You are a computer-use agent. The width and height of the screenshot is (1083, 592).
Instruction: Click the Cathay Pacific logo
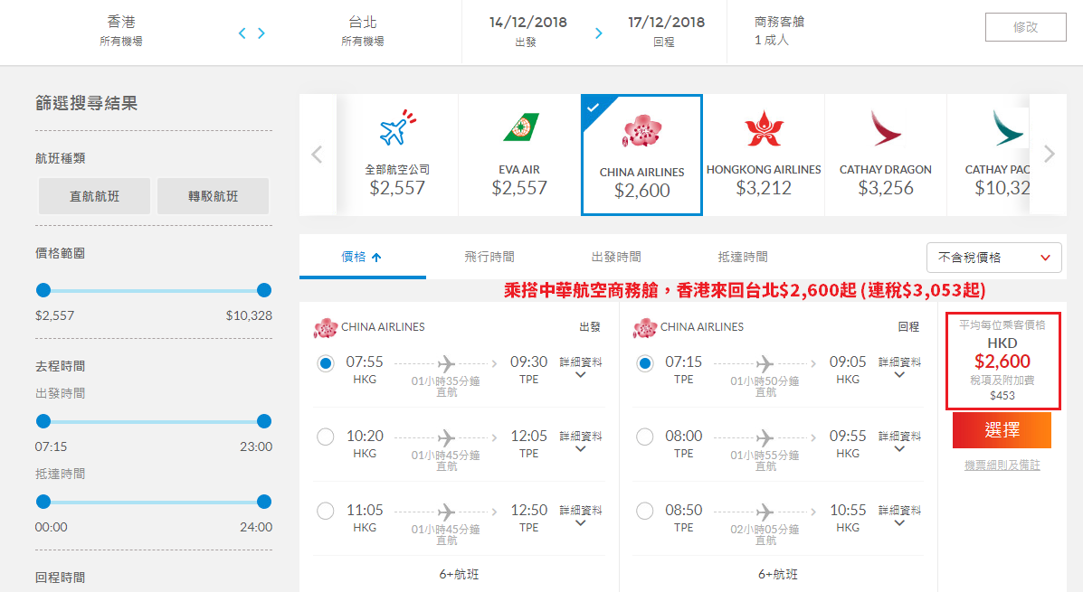pos(1007,129)
